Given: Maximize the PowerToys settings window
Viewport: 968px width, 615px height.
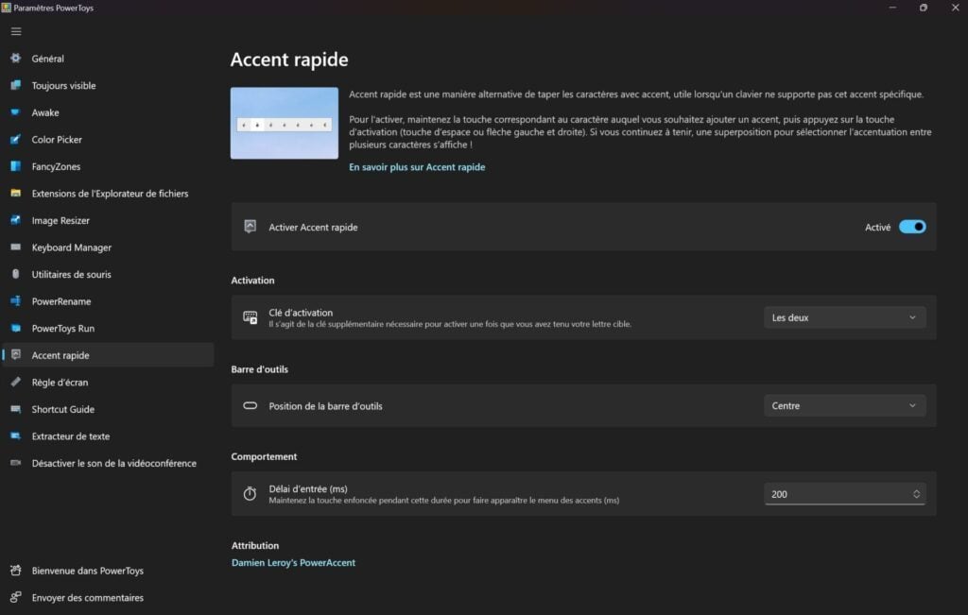Looking at the screenshot, I should [x=923, y=8].
